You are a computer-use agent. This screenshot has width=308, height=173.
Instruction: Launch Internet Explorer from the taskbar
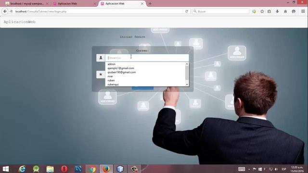click(22, 169)
